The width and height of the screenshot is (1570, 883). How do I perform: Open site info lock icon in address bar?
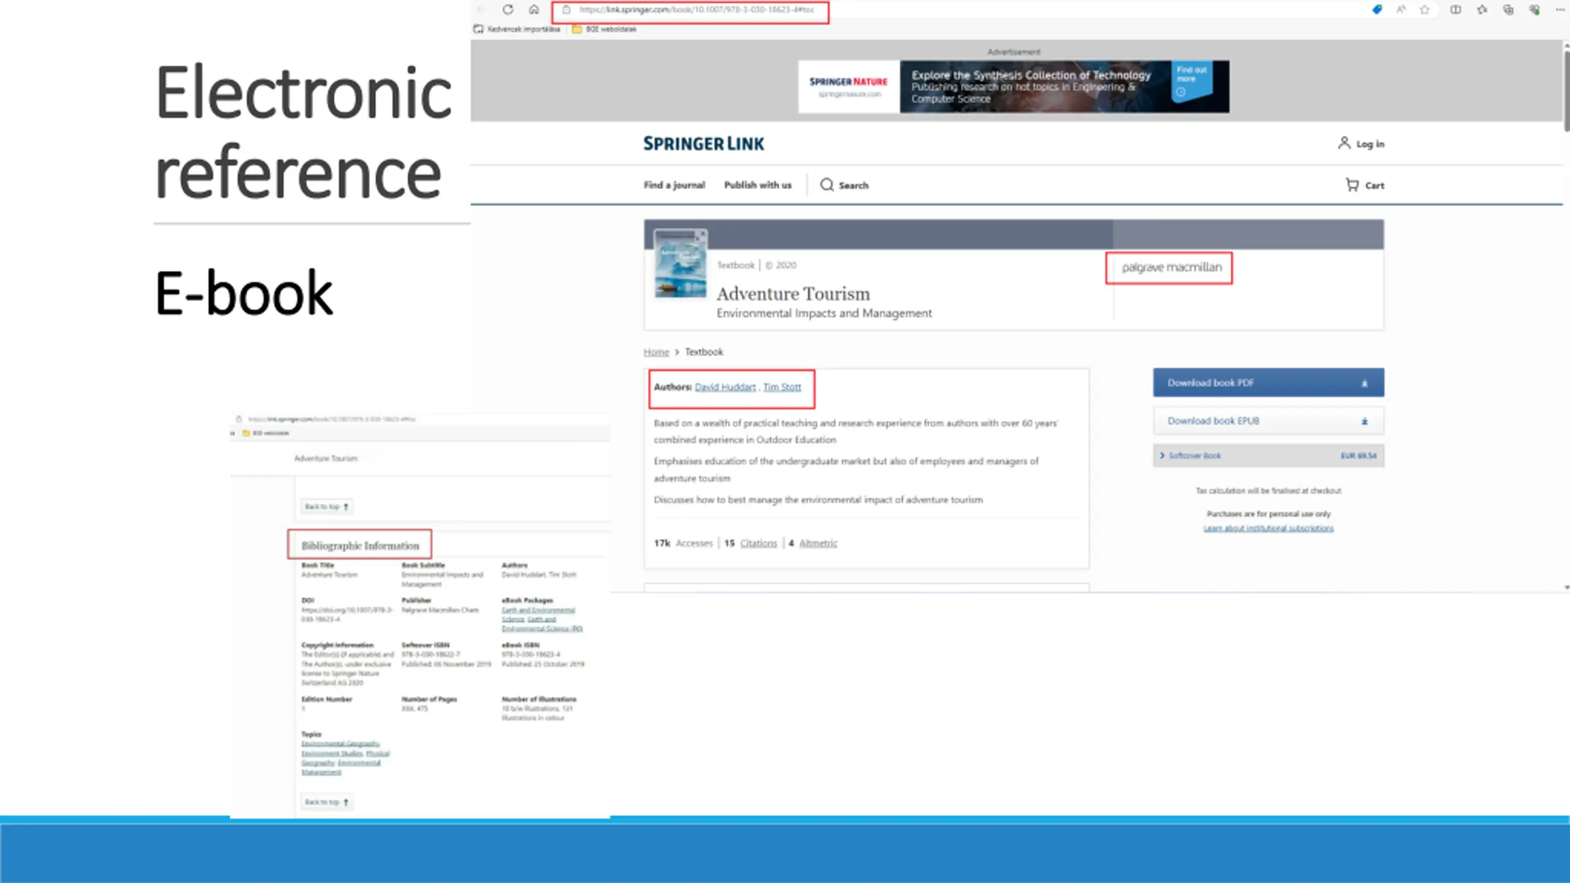(x=567, y=10)
